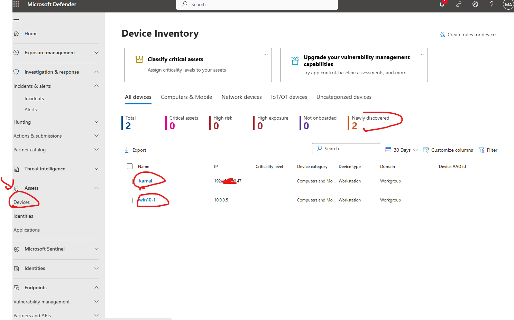Click the Assets icon in sidebar

click(x=16, y=188)
